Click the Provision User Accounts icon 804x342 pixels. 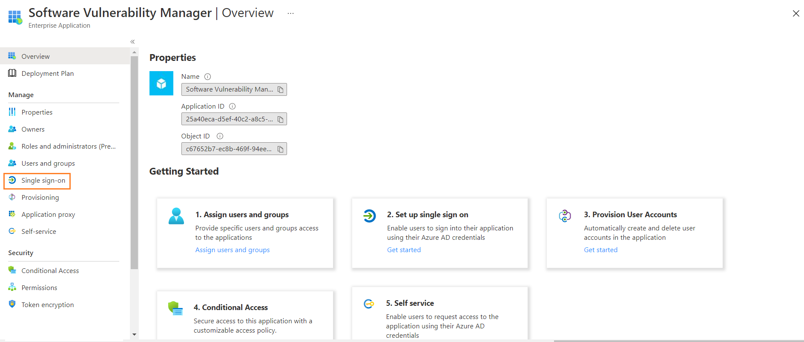[565, 216]
